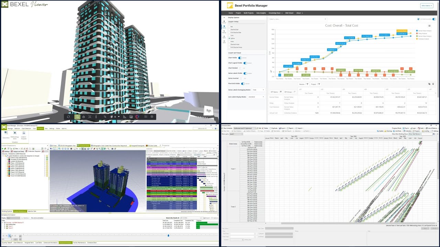This screenshot has height=247, width=440.
Task: Open the About dropdown menu
Action: pyautogui.click(x=299, y=13)
